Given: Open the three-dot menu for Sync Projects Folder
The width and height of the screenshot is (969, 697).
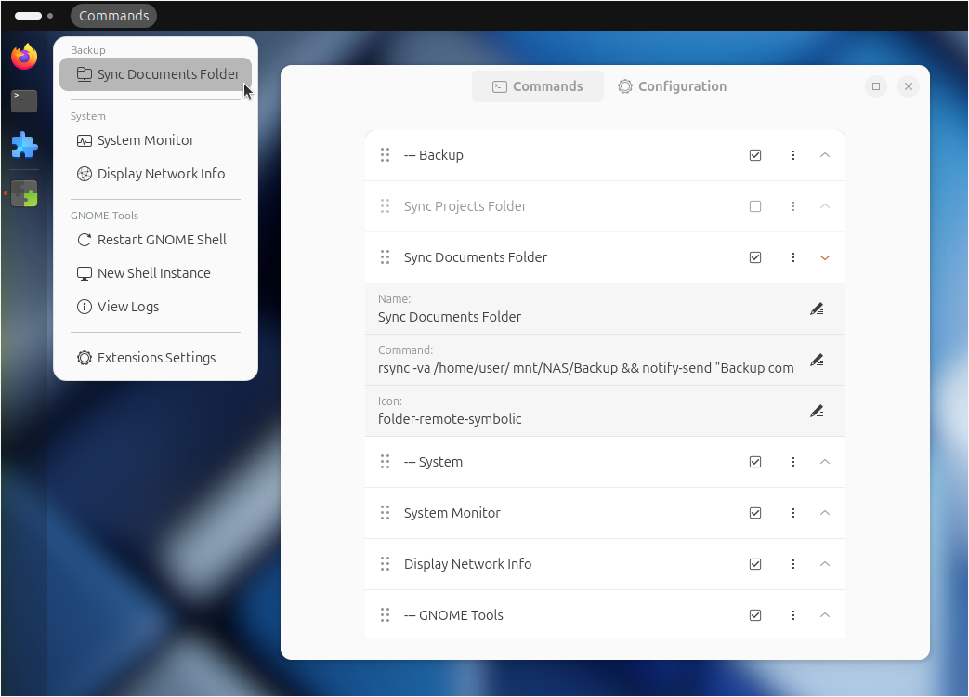Looking at the screenshot, I should pyautogui.click(x=792, y=205).
